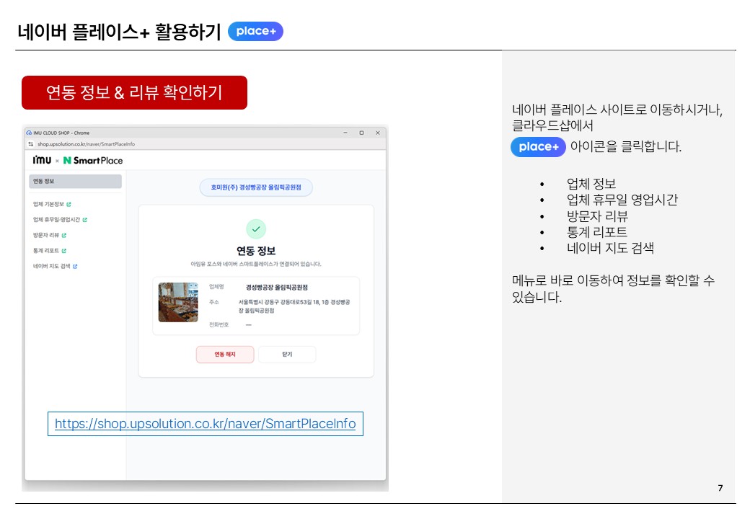Click the external link icon beside 네이버 지도 검색
The image size is (750, 519).
click(x=75, y=267)
